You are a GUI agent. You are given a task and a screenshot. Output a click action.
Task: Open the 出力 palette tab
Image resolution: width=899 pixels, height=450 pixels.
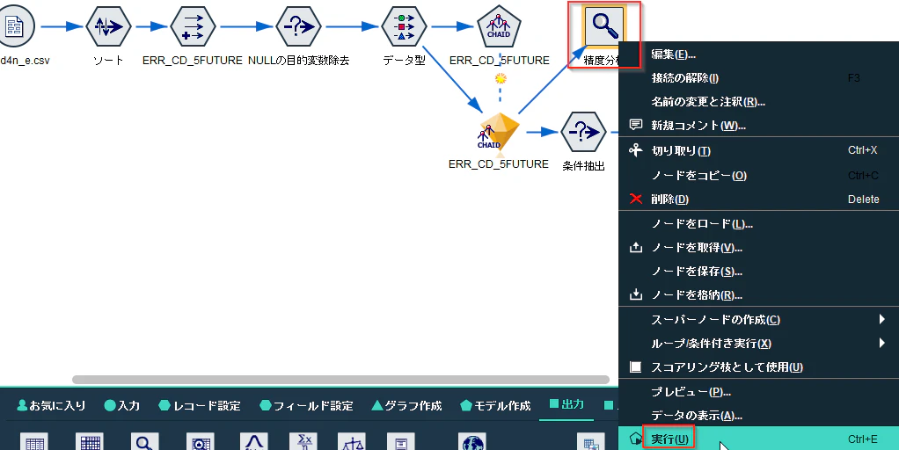coord(567,404)
